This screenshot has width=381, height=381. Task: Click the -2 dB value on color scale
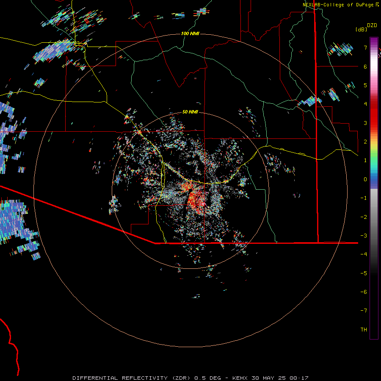(x=364, y=217)
